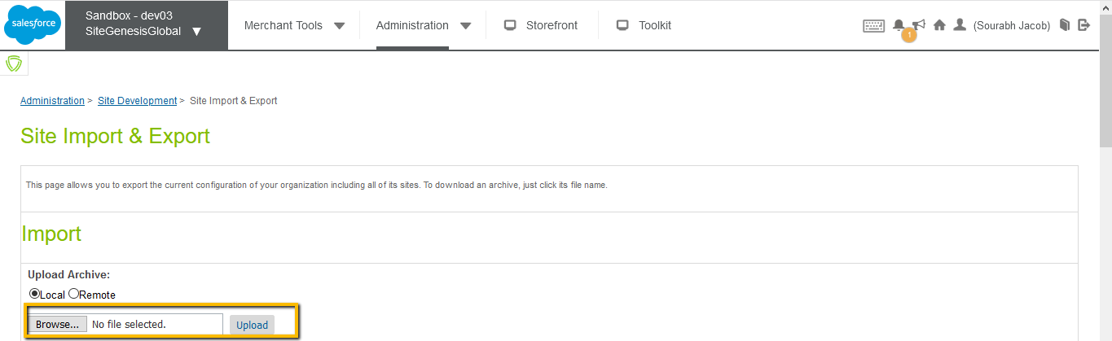
Task: Click the Import section heading
Action: [51, 234]
